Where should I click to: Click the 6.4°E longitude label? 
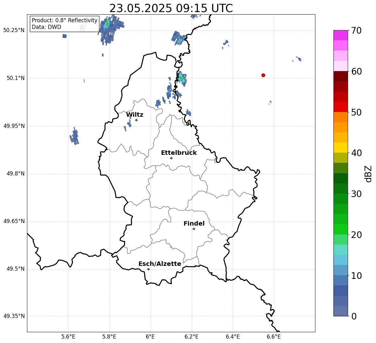(232, 337)
